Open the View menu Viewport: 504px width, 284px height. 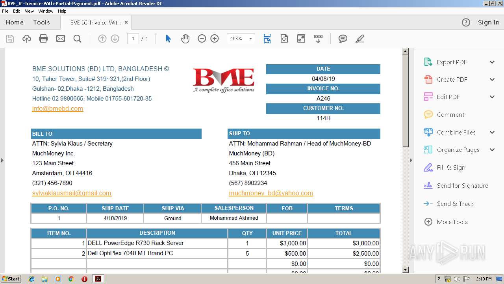point(29,11)
